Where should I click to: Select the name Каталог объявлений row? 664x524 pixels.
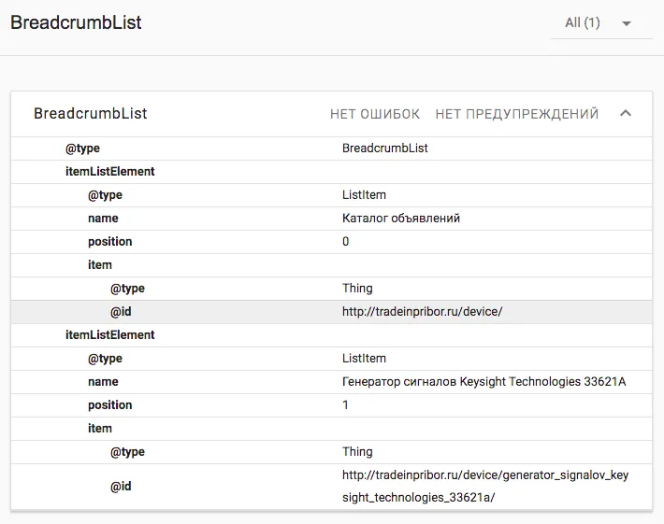[x=331, y=219]
